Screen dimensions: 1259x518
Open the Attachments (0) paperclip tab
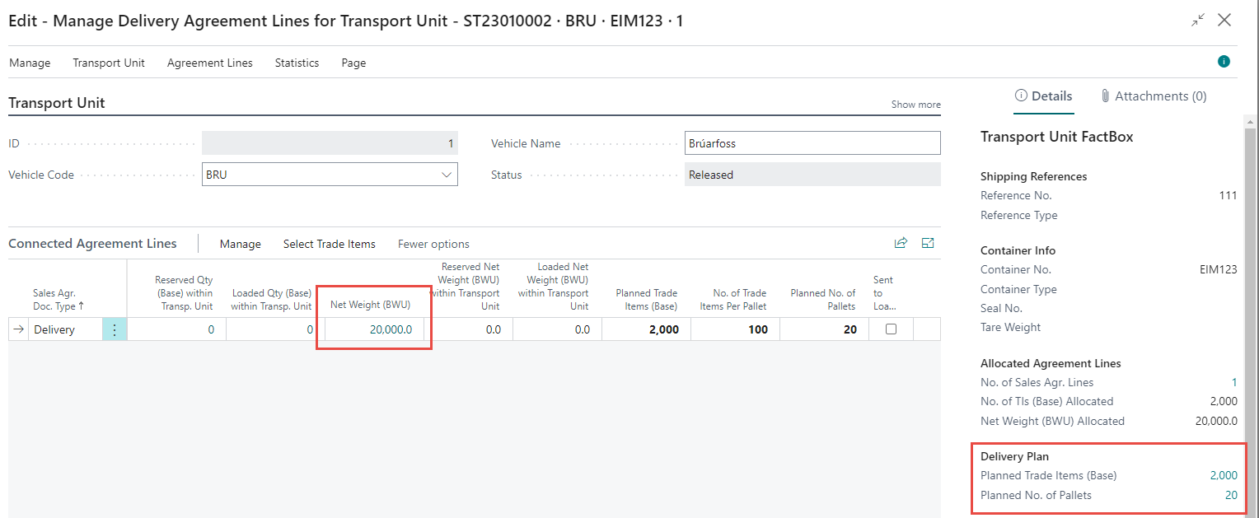1153,96
